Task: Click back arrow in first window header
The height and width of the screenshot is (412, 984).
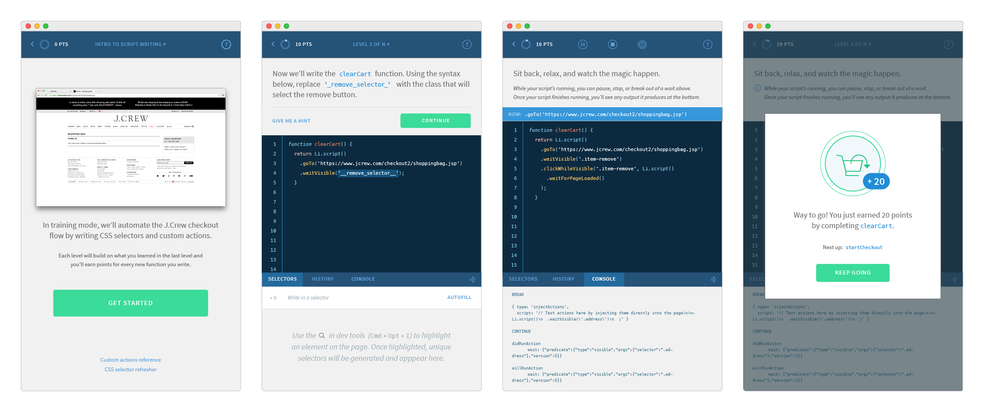Action: [32, 44]
